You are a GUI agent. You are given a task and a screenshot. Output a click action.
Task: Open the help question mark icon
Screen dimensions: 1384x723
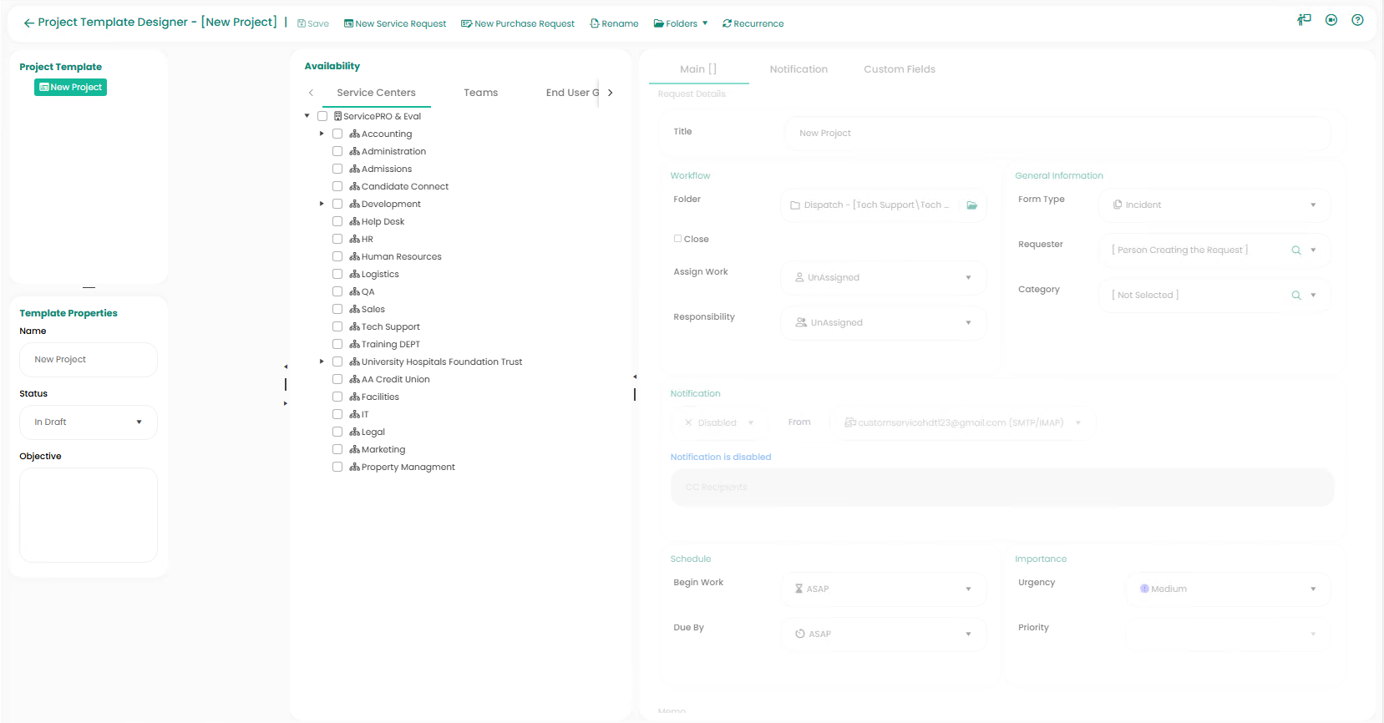(x=1357, y=20)
